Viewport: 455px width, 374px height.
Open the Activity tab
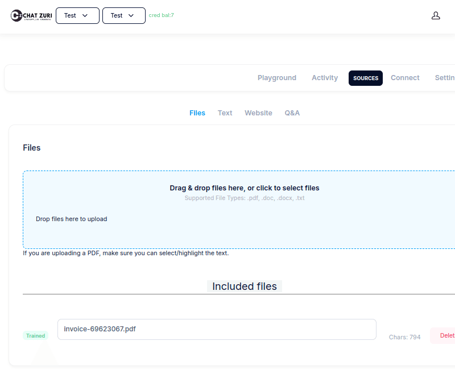pos(325,78)
